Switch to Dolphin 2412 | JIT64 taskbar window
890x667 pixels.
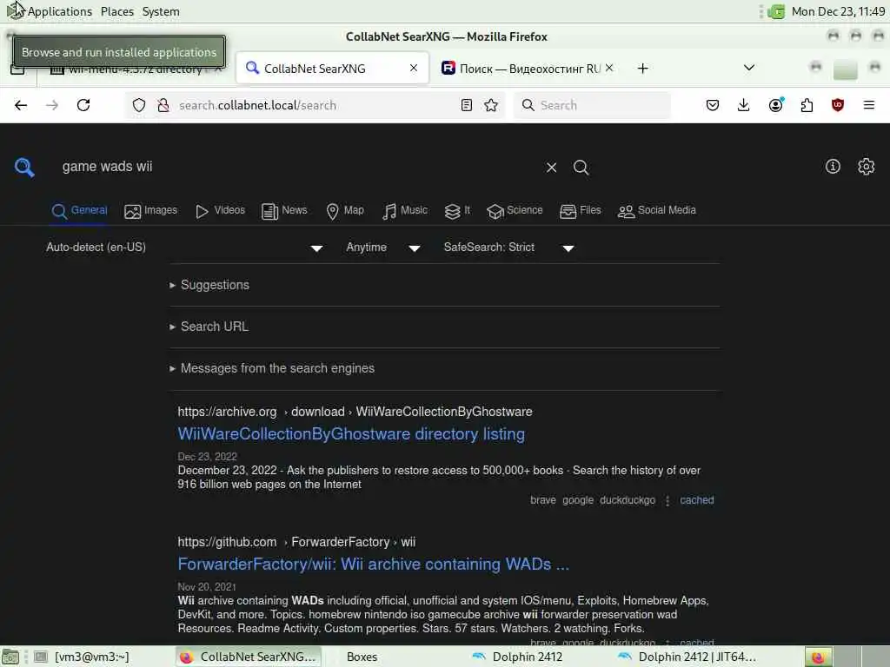(x=687, y=657)
